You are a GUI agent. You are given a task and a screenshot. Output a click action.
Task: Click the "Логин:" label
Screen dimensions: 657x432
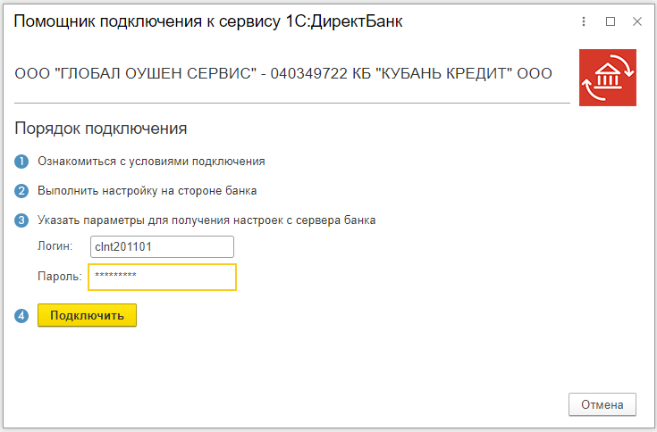coord(55,247)
